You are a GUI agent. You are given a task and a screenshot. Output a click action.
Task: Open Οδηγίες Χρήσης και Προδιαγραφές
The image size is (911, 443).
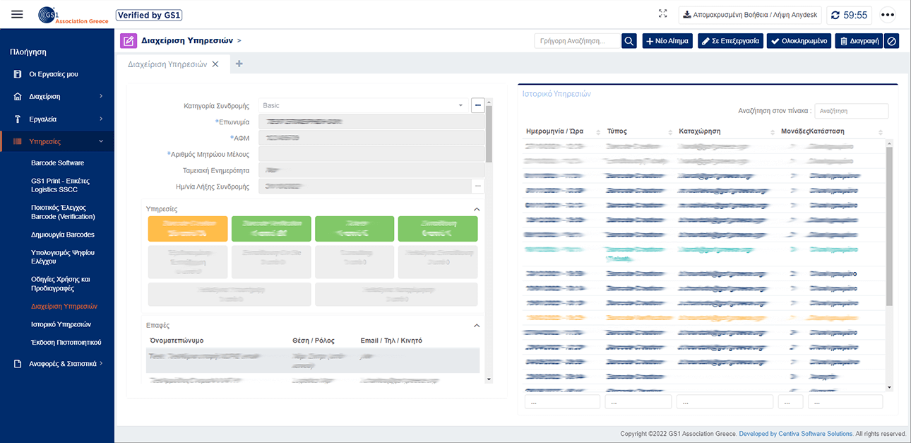[x=61, y=284]
